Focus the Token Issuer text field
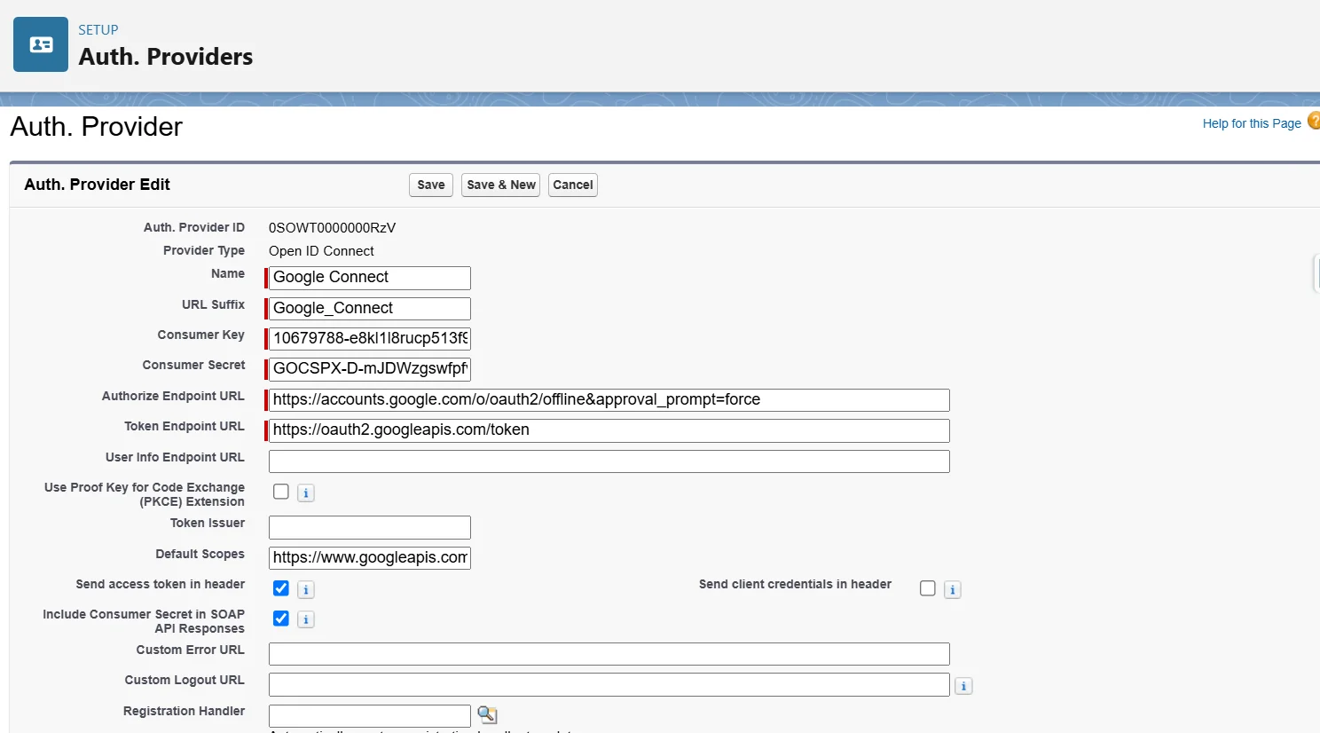This screenshot has width=1320, height=733. 370,527
